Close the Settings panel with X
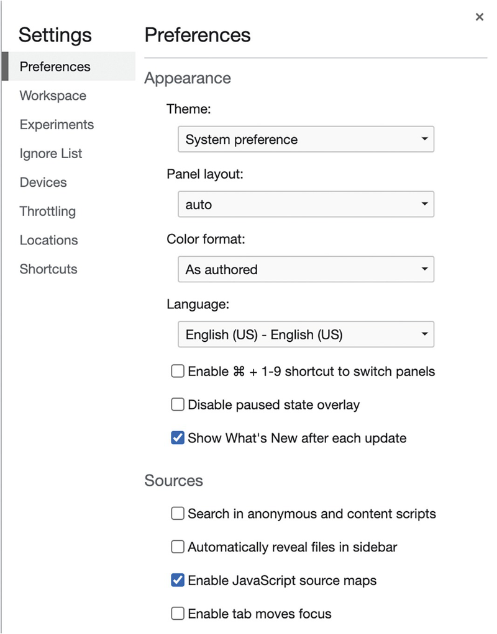This screenshot has height=634, width=497. pos(479,17)
